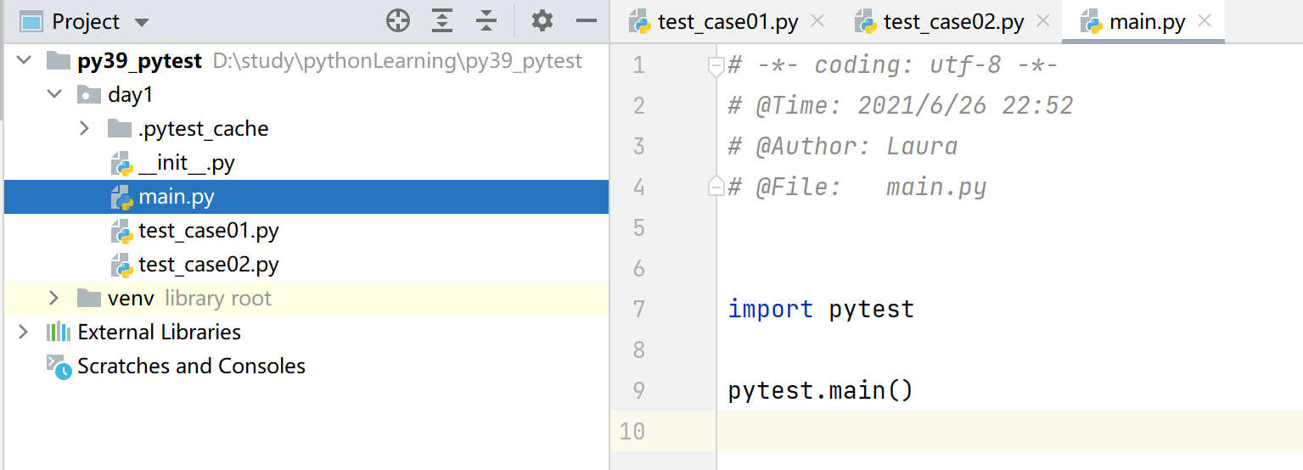Switch to the test_case02.py tab
The width and height of the screenshot is (1303, 470).
[952, 22]
